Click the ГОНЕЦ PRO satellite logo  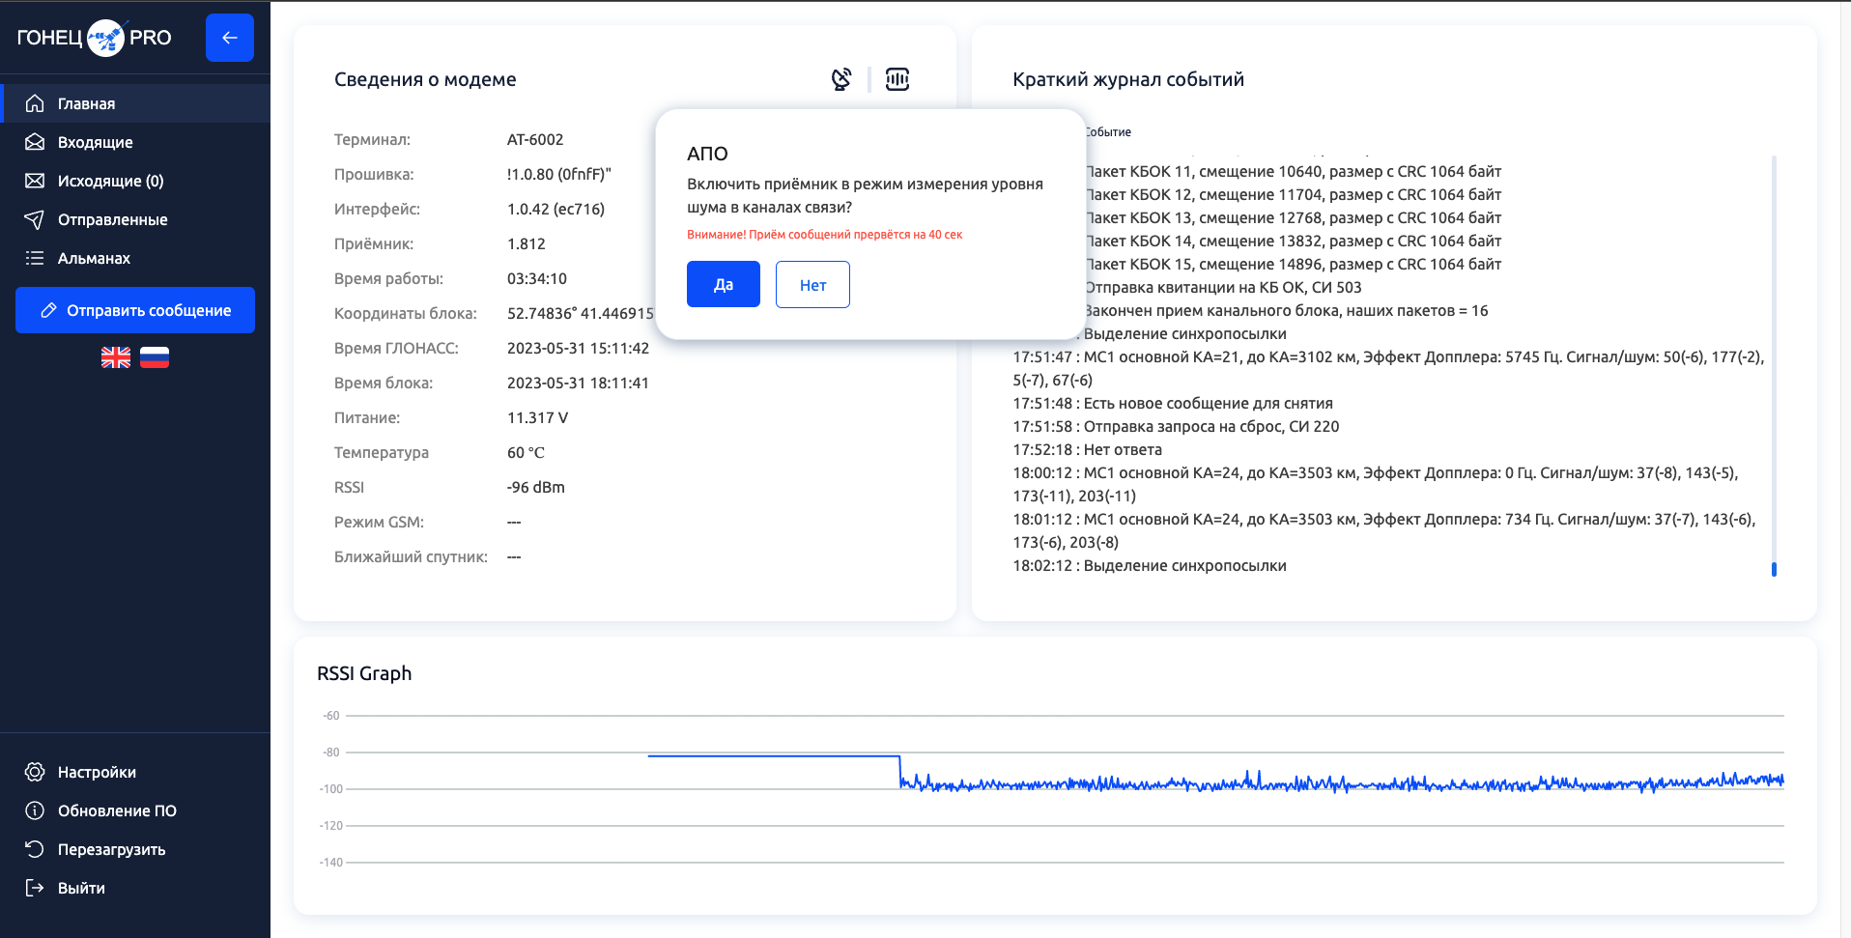[105, 38]
